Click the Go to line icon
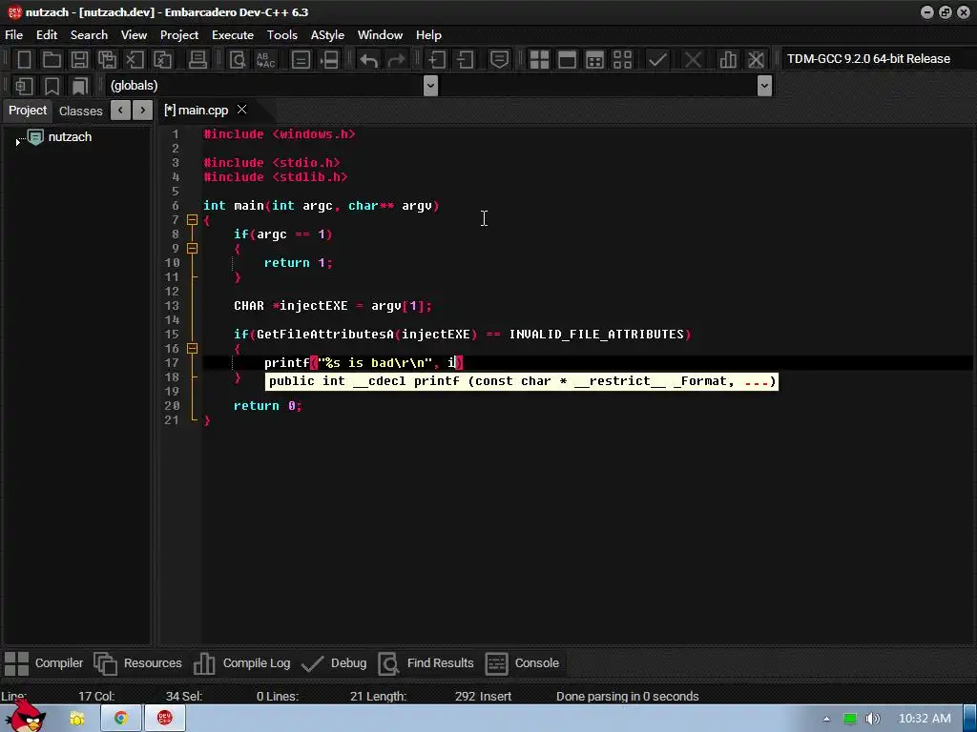This screenshot has height=732, width=977. pyautogui.click(x=329, y=60)
